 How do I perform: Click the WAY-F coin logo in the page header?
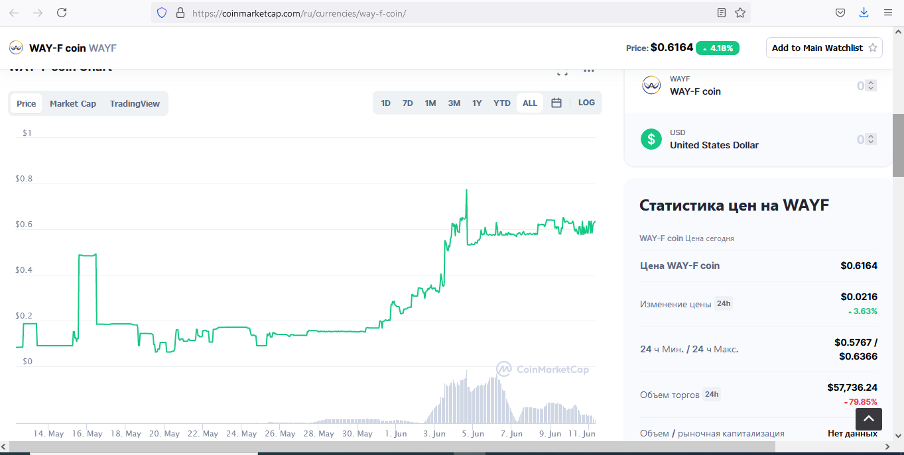pyautogui.click(x=15, y=48)
